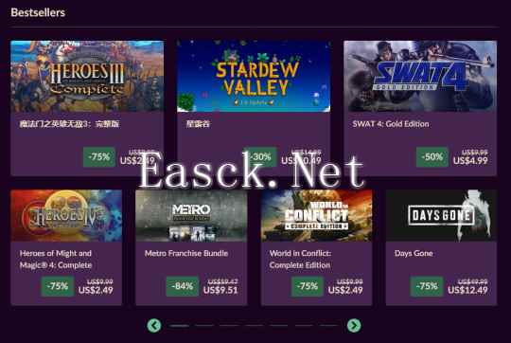Click the -50% discount badge on SWAT 4
The image size is (511, 343).
432,157
